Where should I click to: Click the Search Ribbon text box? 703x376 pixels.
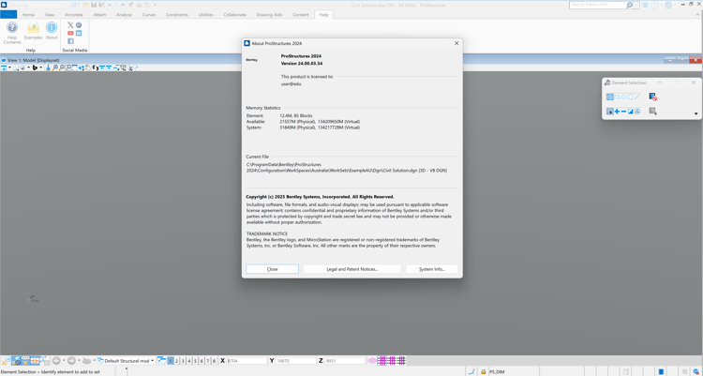pyautogui.click(x=597, y=5)
